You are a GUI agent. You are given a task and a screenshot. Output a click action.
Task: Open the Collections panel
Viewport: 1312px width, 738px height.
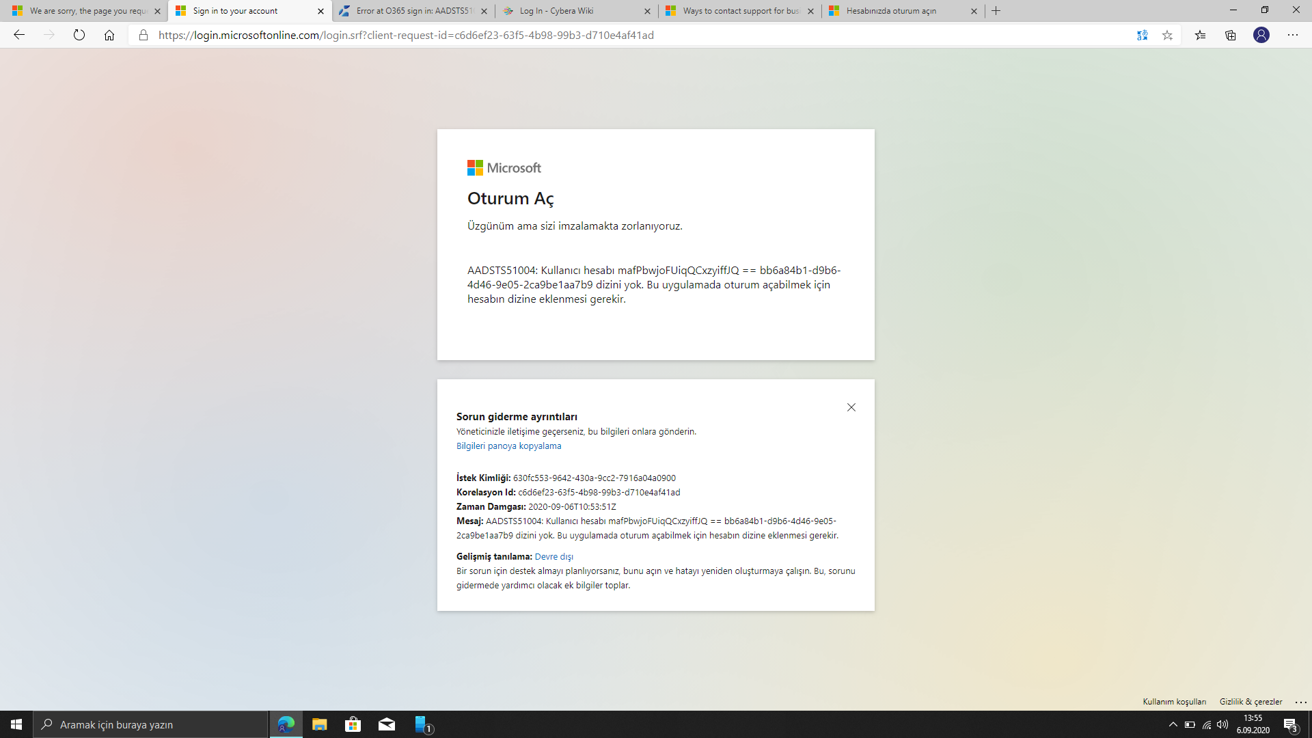point(1231,35)
